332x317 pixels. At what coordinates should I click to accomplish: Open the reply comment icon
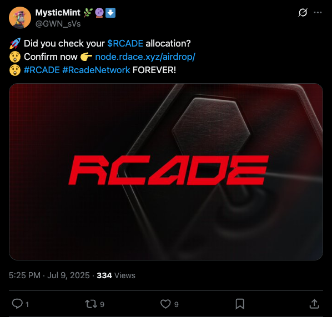click(17, 304)
